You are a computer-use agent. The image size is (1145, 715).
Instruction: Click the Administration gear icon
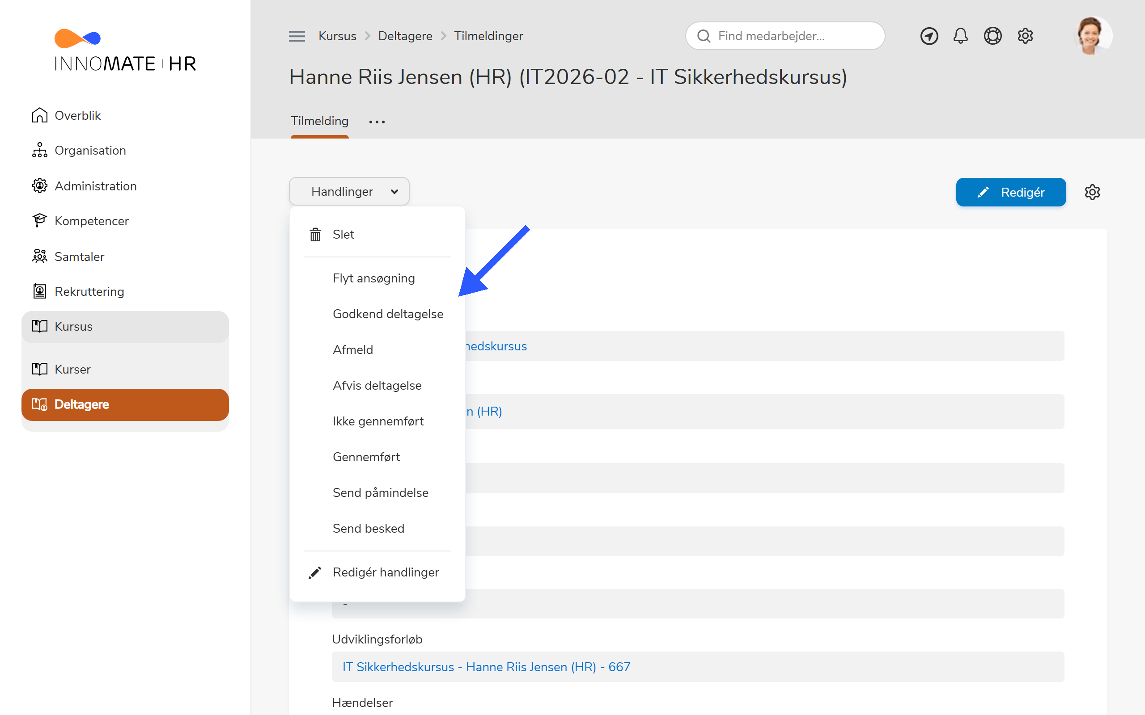tap(40, 186)
